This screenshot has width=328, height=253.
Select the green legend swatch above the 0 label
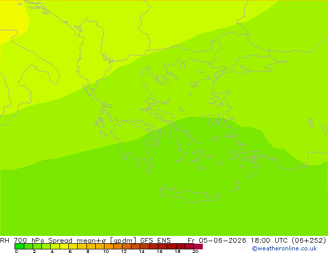tap(19, 246)
